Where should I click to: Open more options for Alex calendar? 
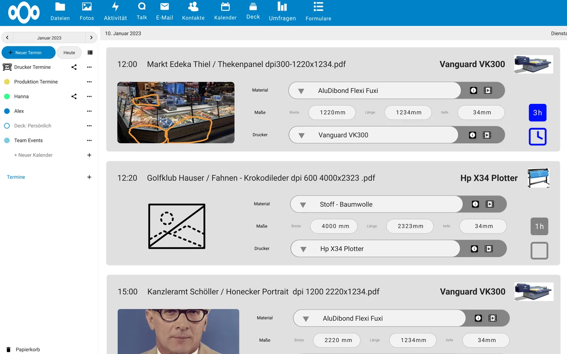pos(89,111)
